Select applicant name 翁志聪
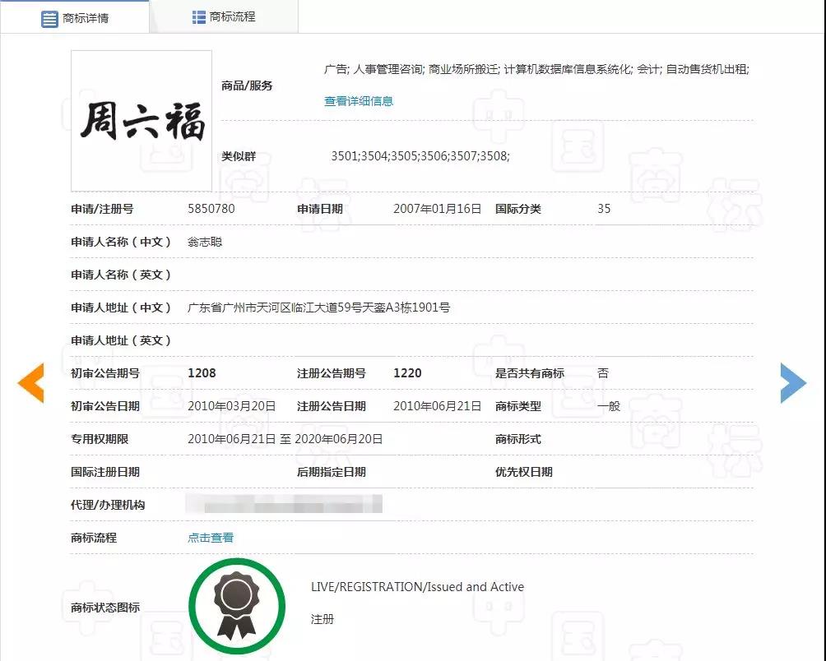 pyautogui.click(x=205, y=242)
